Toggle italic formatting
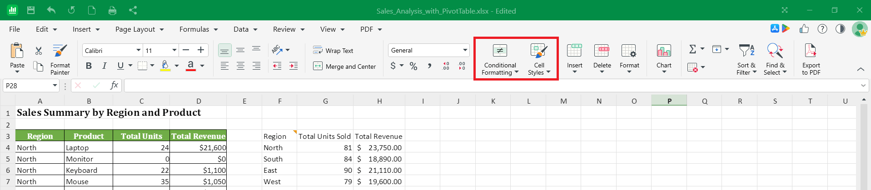This screenshot has height=190, width=871. coord(105,66)
